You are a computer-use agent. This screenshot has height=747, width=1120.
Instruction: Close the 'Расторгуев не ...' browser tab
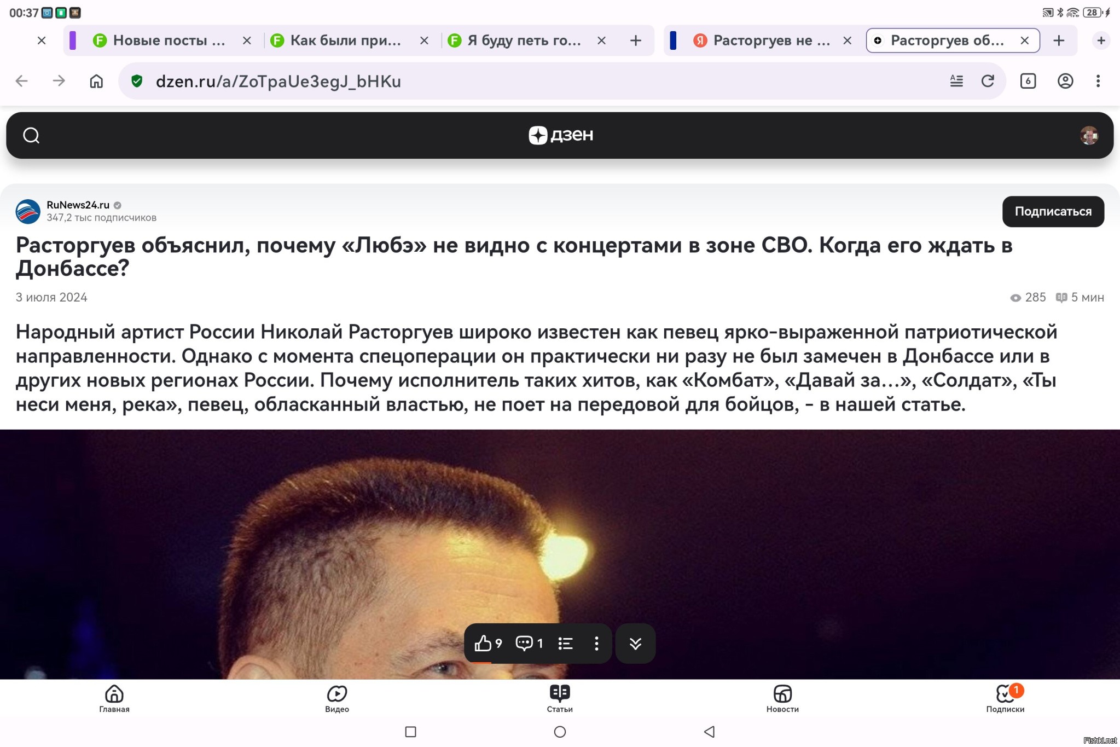coord(847,40)
